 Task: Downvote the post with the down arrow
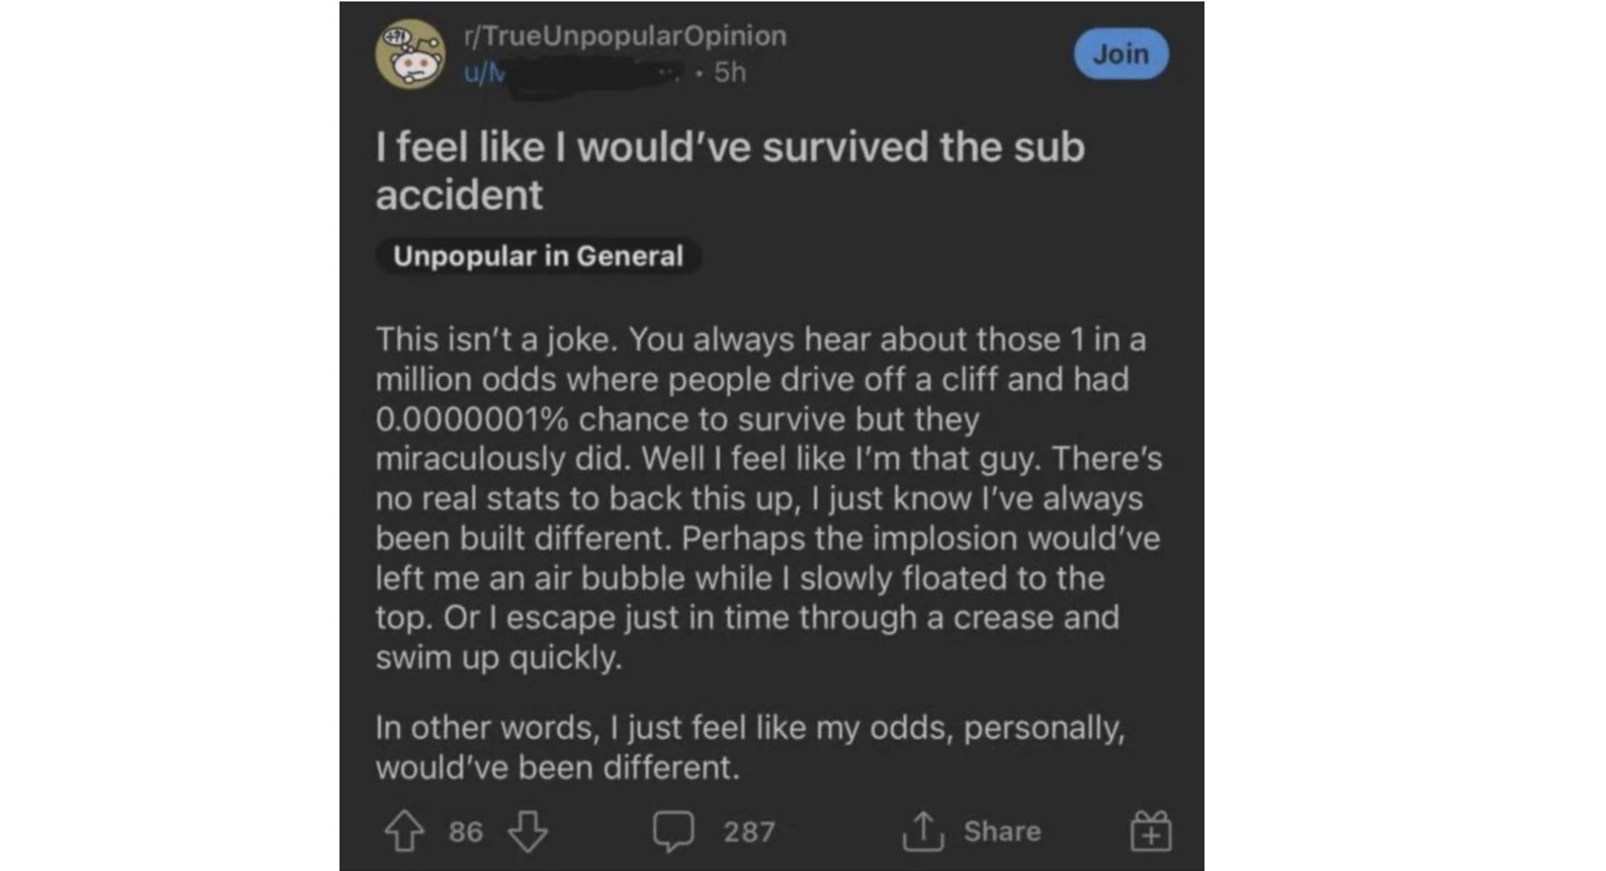click(528, 831)
